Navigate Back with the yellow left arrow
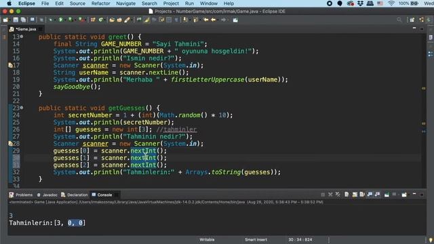 [x=213, y=20]
